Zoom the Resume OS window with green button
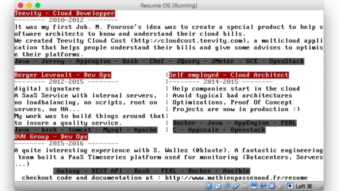The height and width of the screenshot is (191, 340). click(x=38, y=5)
